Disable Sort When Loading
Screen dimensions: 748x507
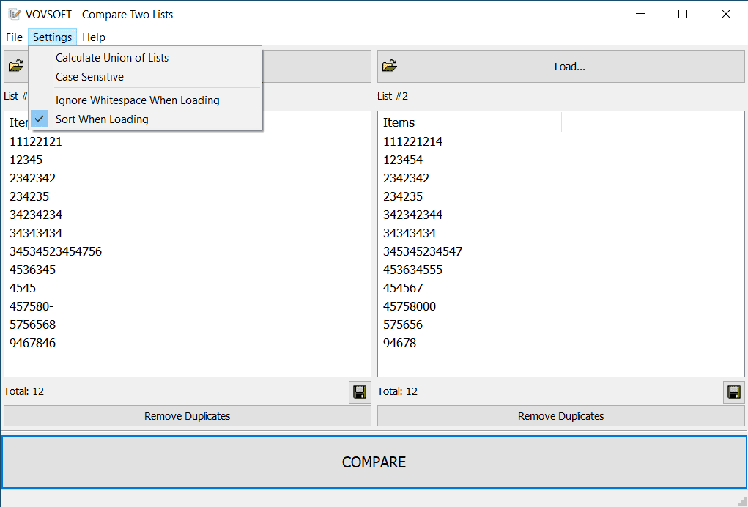point(101,119)
